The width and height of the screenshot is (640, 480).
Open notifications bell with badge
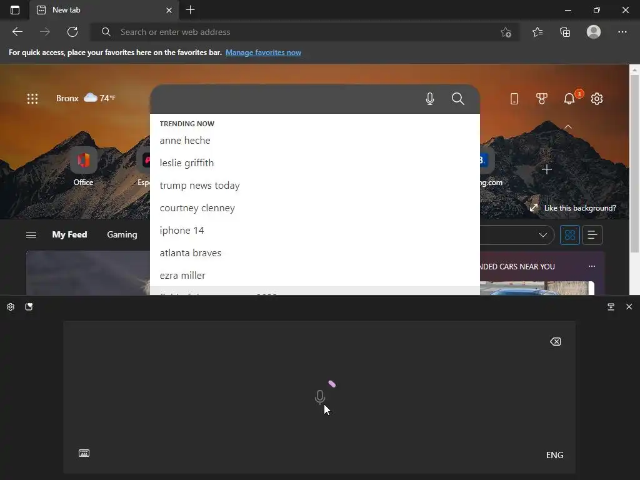(x=570, y=98)
